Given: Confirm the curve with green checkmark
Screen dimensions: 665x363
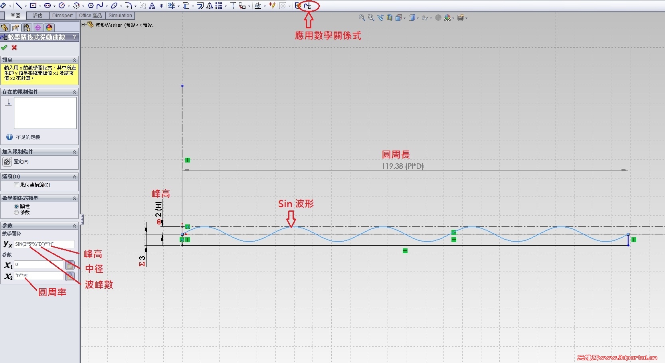Looking at the screenshot, I should pos(4,48).
